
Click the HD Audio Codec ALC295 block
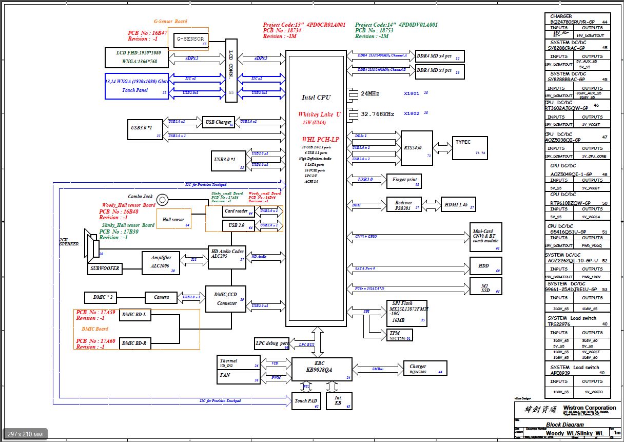(x=227, y=256)
